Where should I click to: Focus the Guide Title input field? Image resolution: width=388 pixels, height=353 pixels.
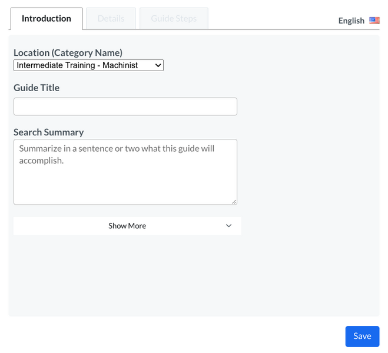point(125,106)
